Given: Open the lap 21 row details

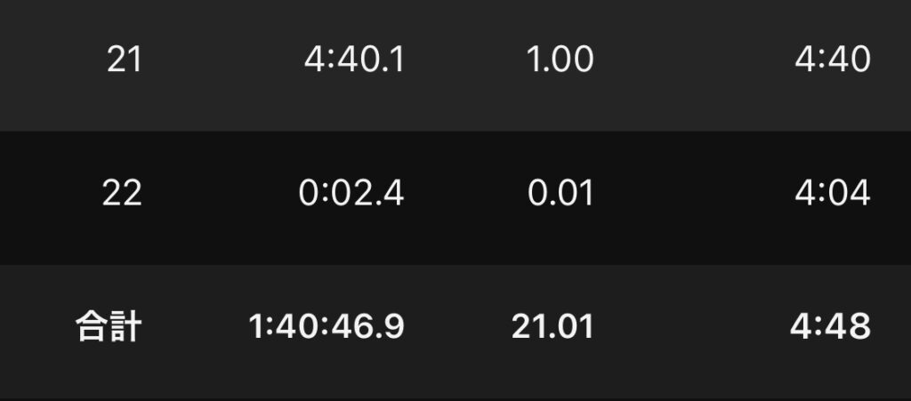Looking at the screenshot, I should tap(455, 66).
